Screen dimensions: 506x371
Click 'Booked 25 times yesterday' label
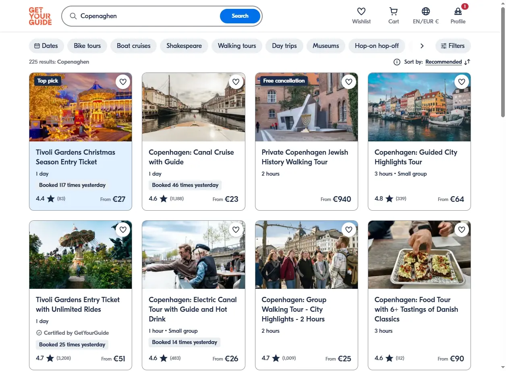click(72, 345)
